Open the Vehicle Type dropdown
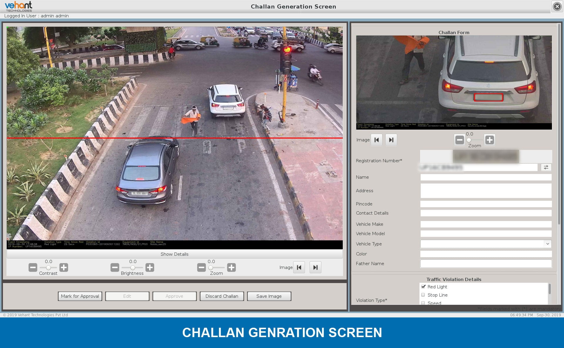The width and height of the screenshot is (564, 348). [x=547, y=244]
